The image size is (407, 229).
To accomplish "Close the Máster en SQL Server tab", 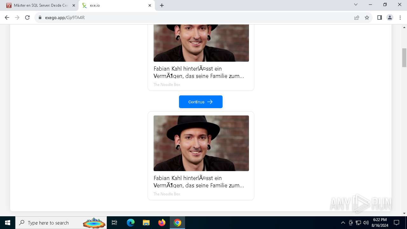I will (x=74, y=5).
